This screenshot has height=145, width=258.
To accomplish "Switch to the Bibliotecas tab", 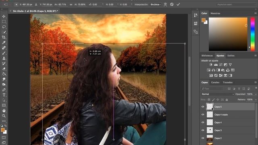I will (x=207, y=56).
